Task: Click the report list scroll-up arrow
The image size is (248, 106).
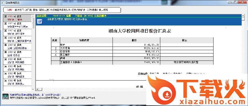Action: [33, 16]
